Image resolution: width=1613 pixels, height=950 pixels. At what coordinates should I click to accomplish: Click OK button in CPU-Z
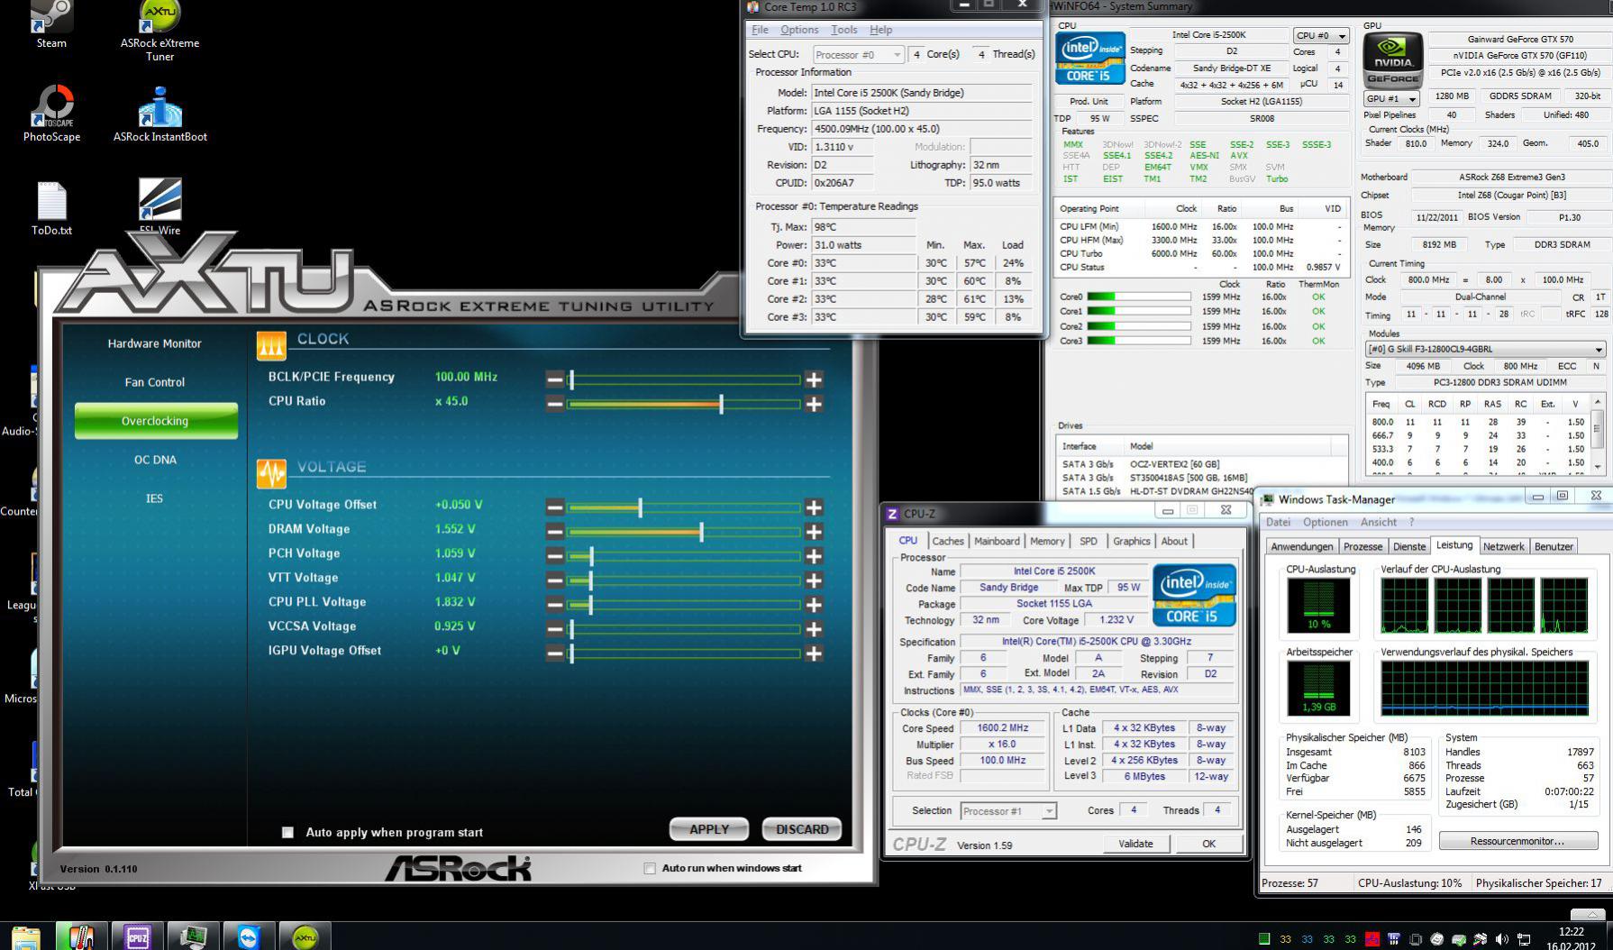(x=1208, y=844)
